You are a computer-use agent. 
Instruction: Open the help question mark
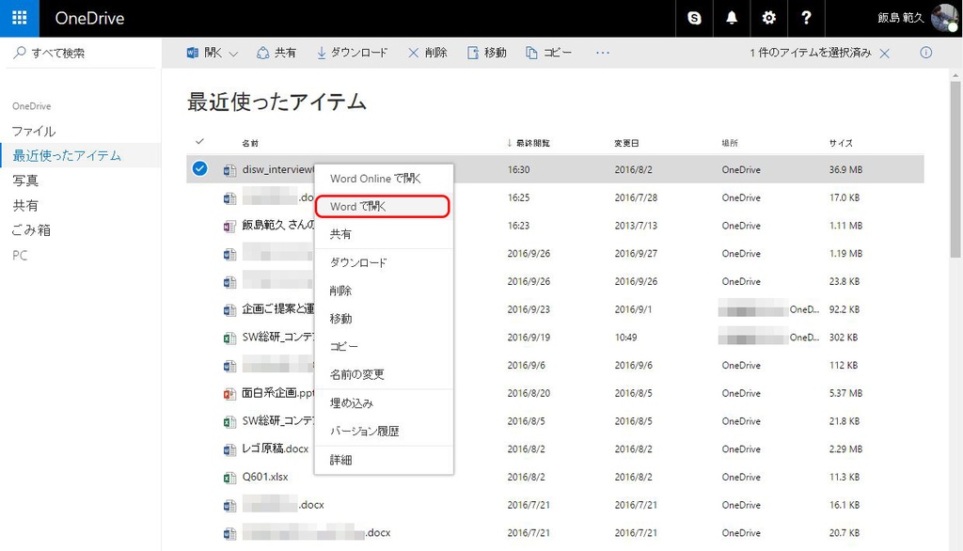(x=806, y=18)
